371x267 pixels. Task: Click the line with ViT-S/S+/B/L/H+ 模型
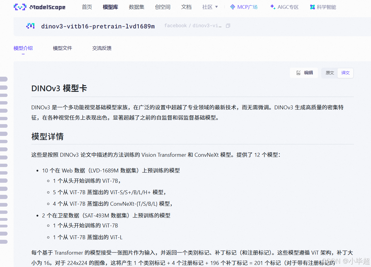(x=110, y=192)
